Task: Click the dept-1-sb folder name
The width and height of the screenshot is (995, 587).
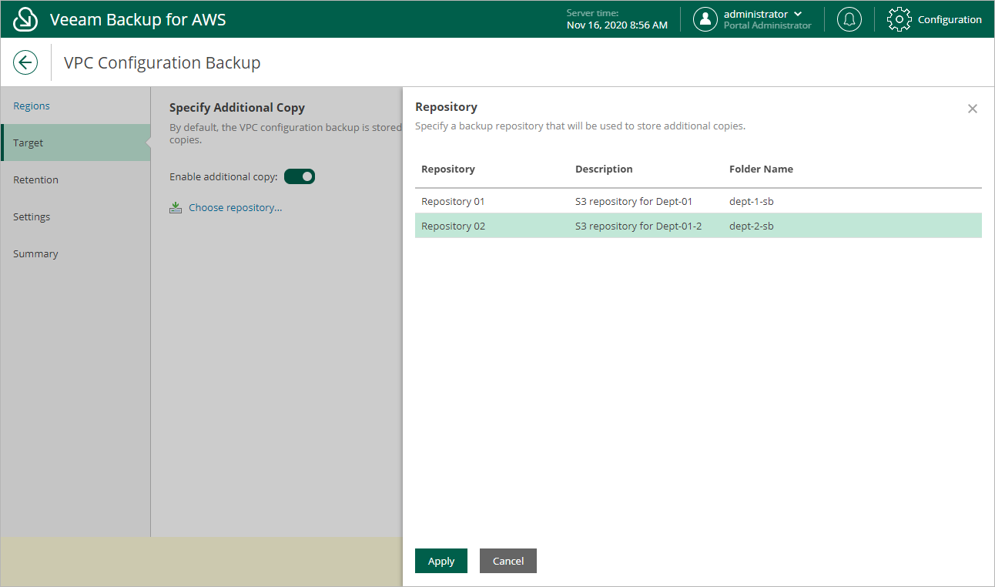Action: click(x=752, y=201)
